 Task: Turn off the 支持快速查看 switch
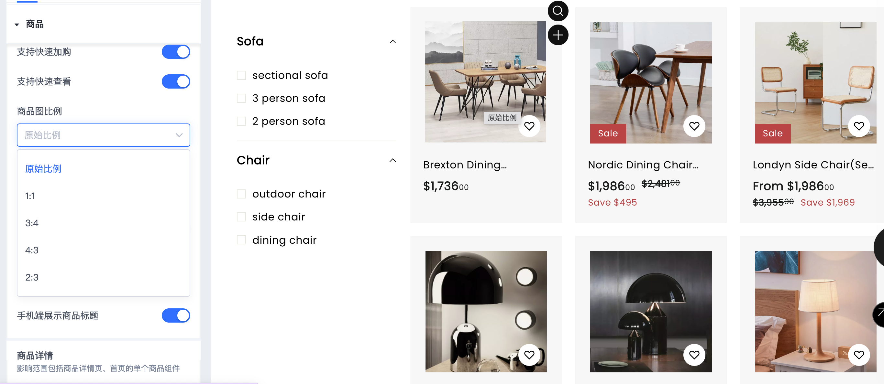176,81
